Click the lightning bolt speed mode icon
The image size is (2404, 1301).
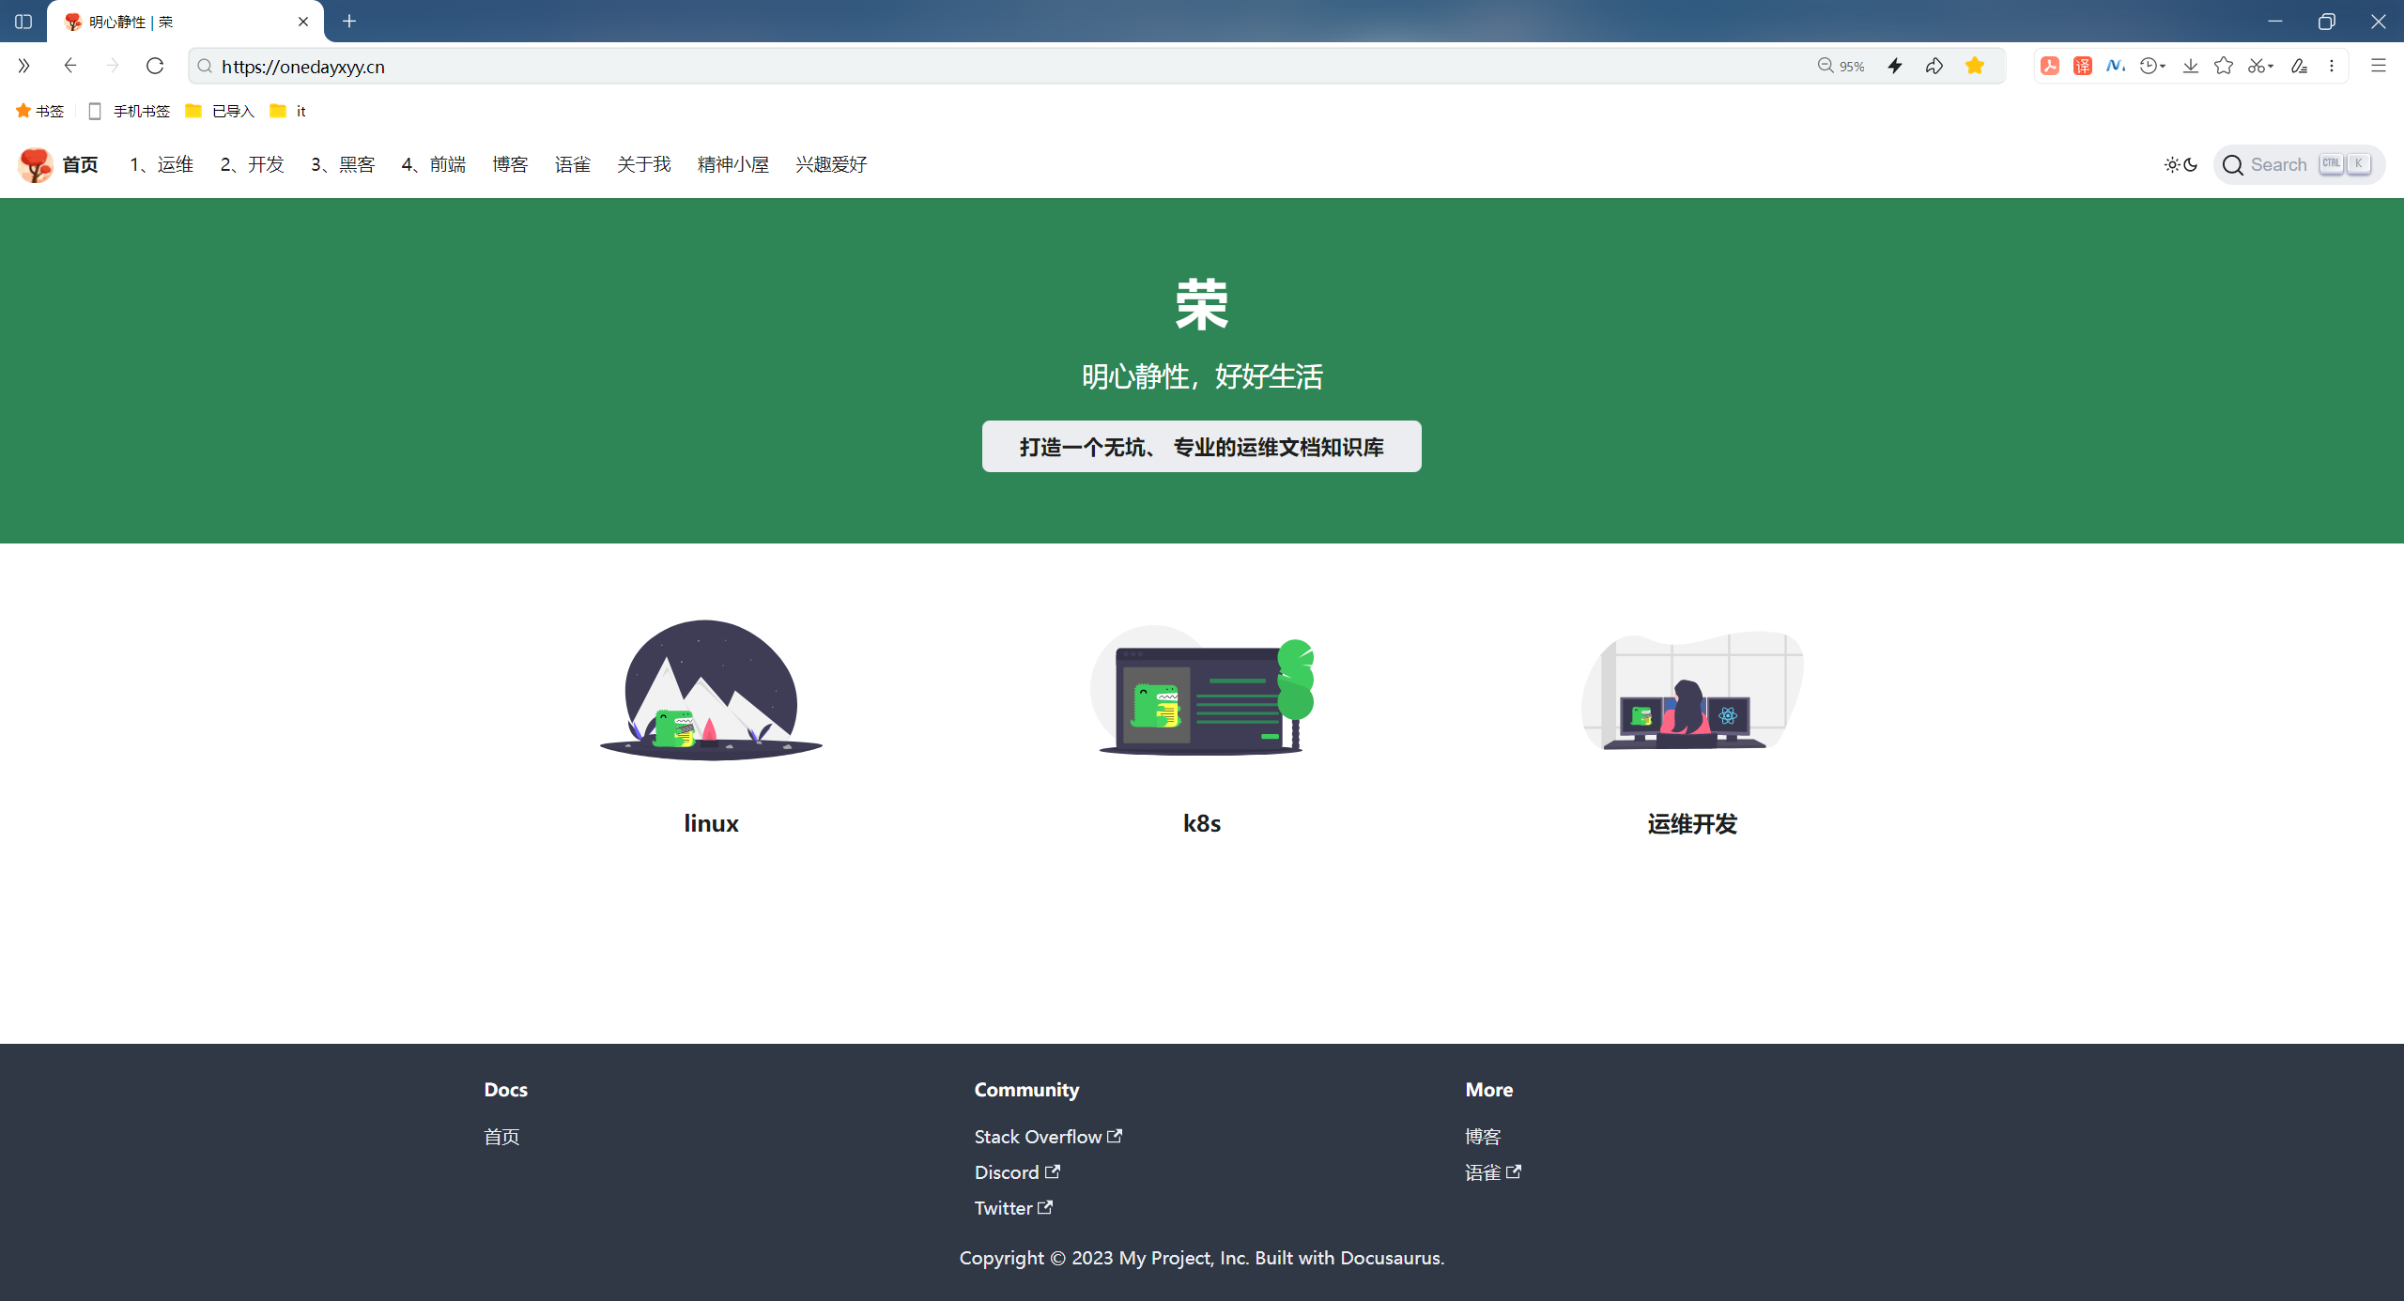[1895, 66]
